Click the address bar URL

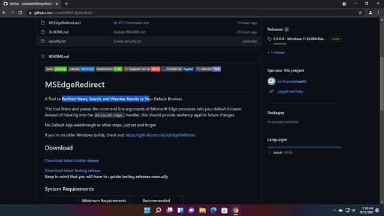coord(63,13)
